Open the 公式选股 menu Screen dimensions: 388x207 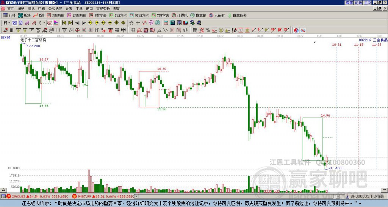tap(55, 9)
